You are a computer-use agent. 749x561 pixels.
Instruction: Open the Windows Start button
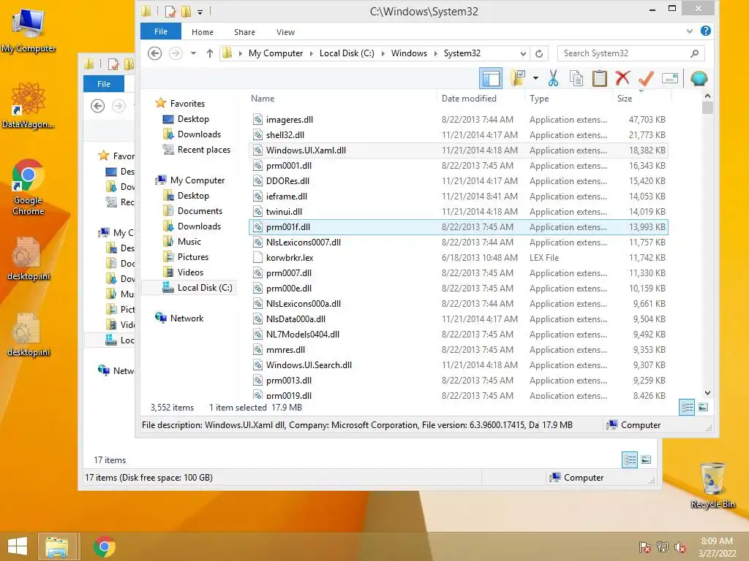pyautogui.click(x=18, y=546)
